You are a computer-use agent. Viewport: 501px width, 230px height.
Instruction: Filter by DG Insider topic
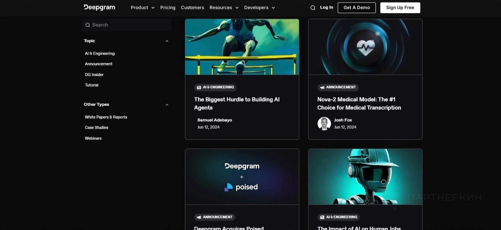[94, 75]
